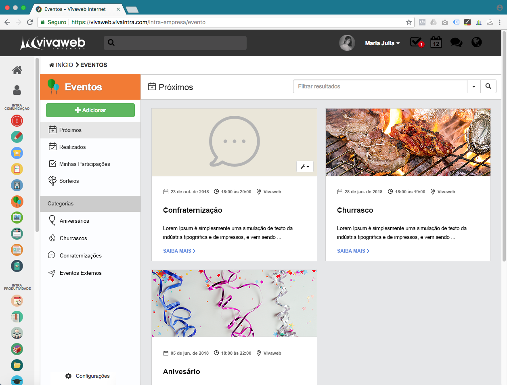Open the calendar icon in top header
The image size is (507, 385).
pos(436,42)
